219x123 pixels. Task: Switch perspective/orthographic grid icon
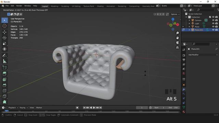point(177,47)
